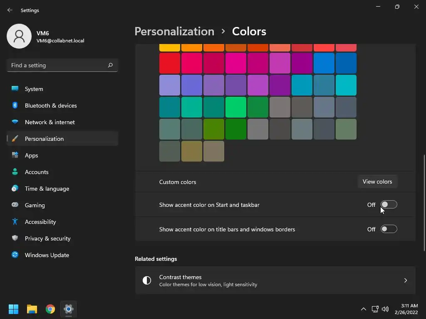Screen dimensions: 426x319
Task: Open the Accounts settings section
Action: tap(37, 172)
